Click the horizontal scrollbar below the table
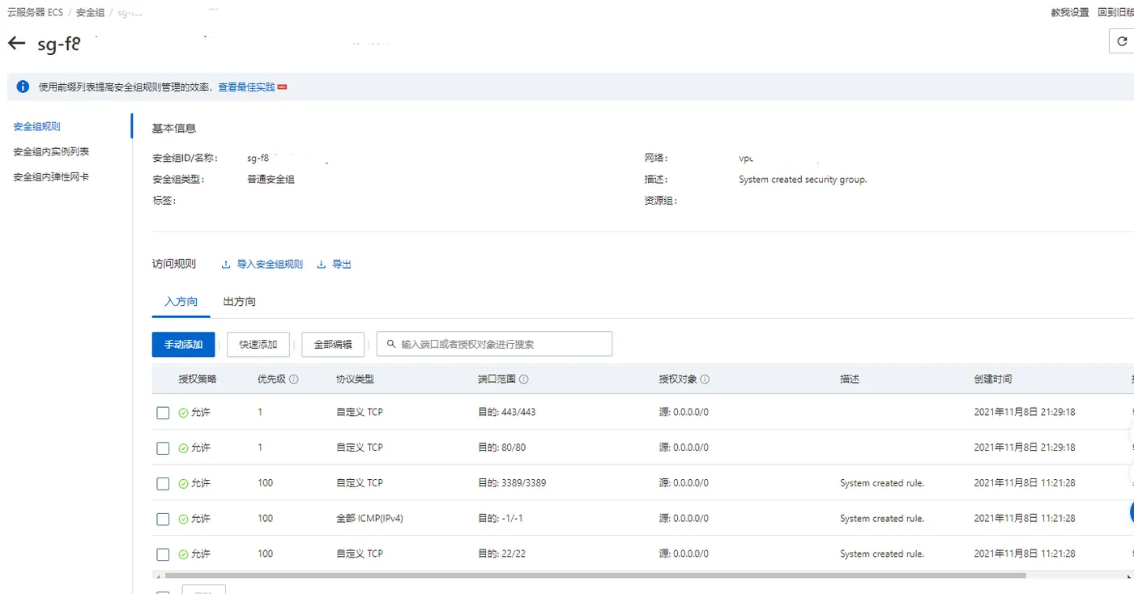Viewport: 1134px width, 594px height. [x=595, y=575]
